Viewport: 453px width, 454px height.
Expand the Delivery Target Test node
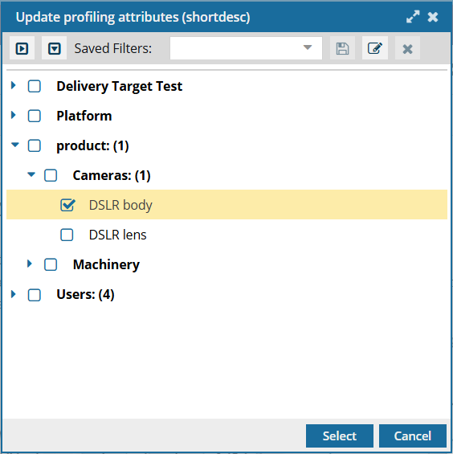click(x=14, y=85)
